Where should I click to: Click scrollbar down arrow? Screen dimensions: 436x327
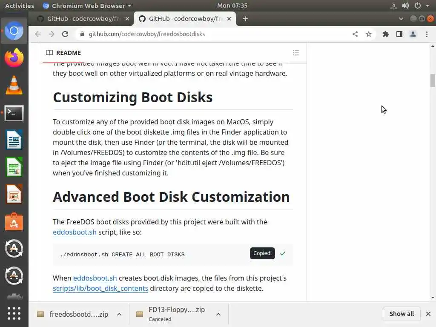pos(433,298)
